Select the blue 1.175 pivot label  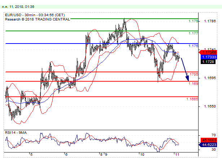pyautogui.click(x=193, y=46)
